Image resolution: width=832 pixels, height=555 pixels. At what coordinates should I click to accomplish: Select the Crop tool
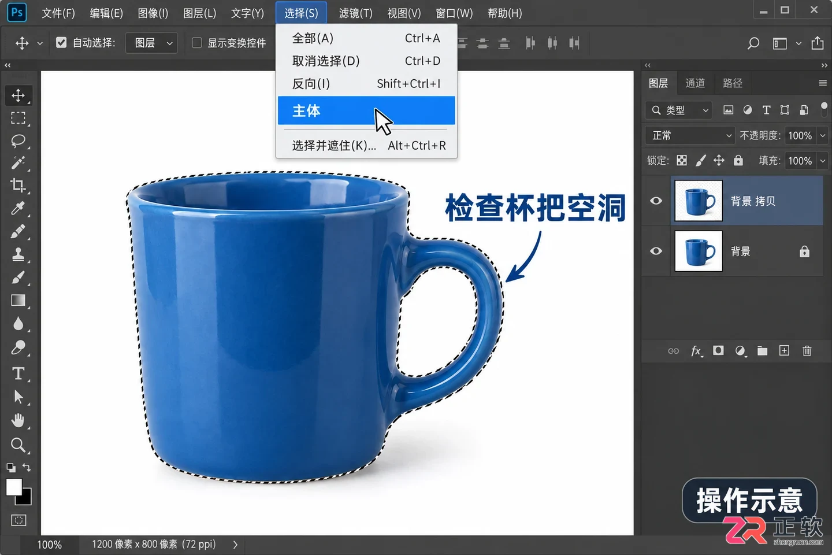coord(18,186)
